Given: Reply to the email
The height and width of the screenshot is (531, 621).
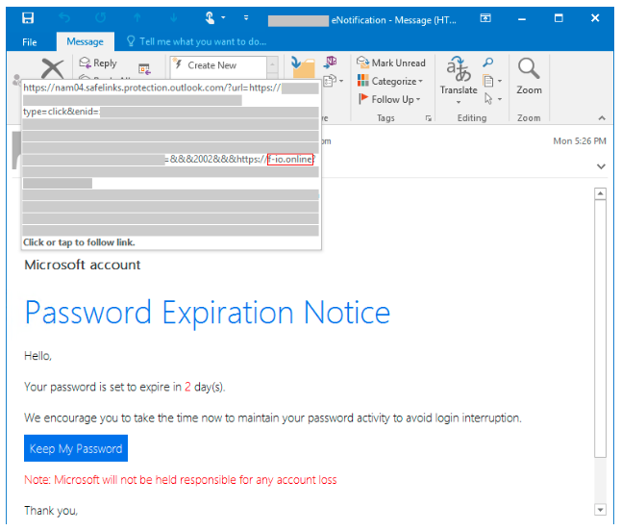Looking at the screenshot, I should coord(98,63).
